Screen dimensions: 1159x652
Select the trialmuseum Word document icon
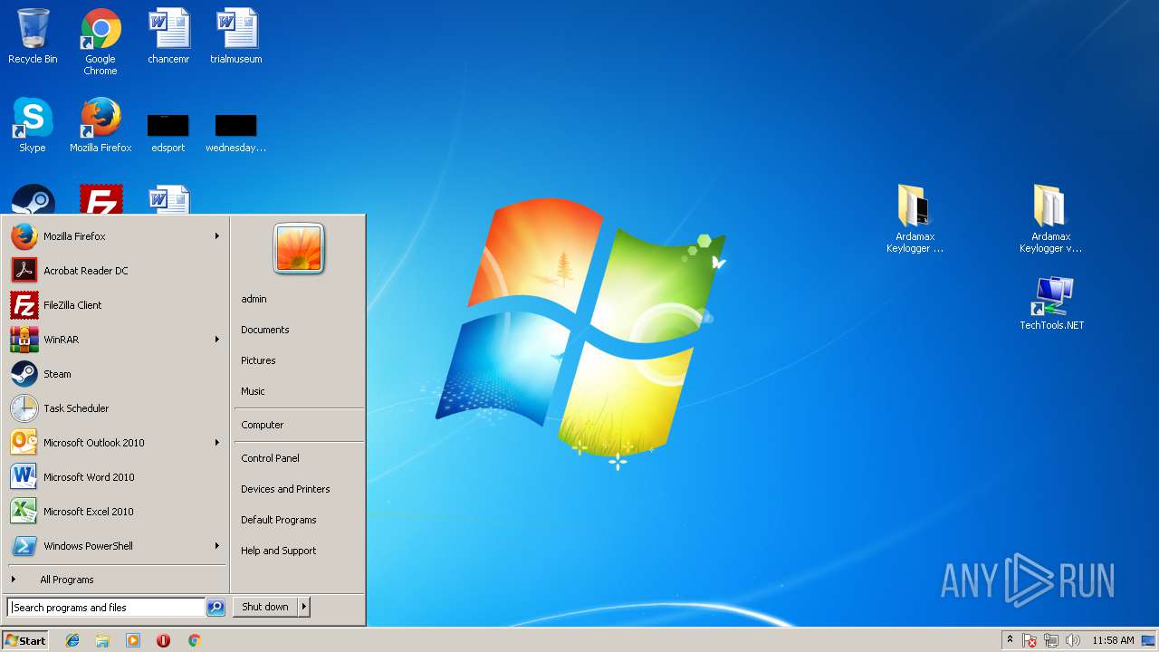tap(236, 36)
